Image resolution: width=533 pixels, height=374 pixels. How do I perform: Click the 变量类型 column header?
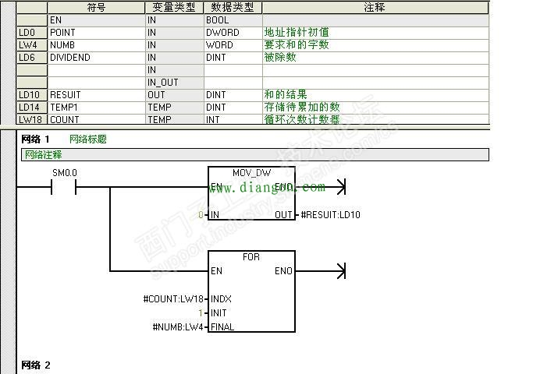point(174,7)
